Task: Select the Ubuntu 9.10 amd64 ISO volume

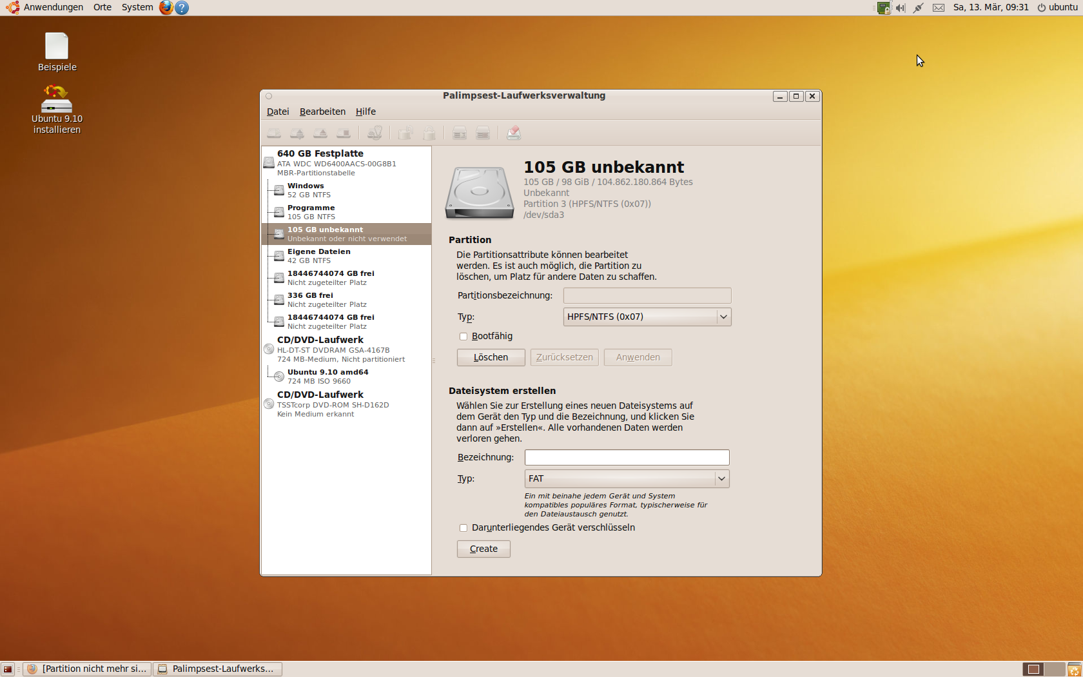Action: (x=346, y=377)
